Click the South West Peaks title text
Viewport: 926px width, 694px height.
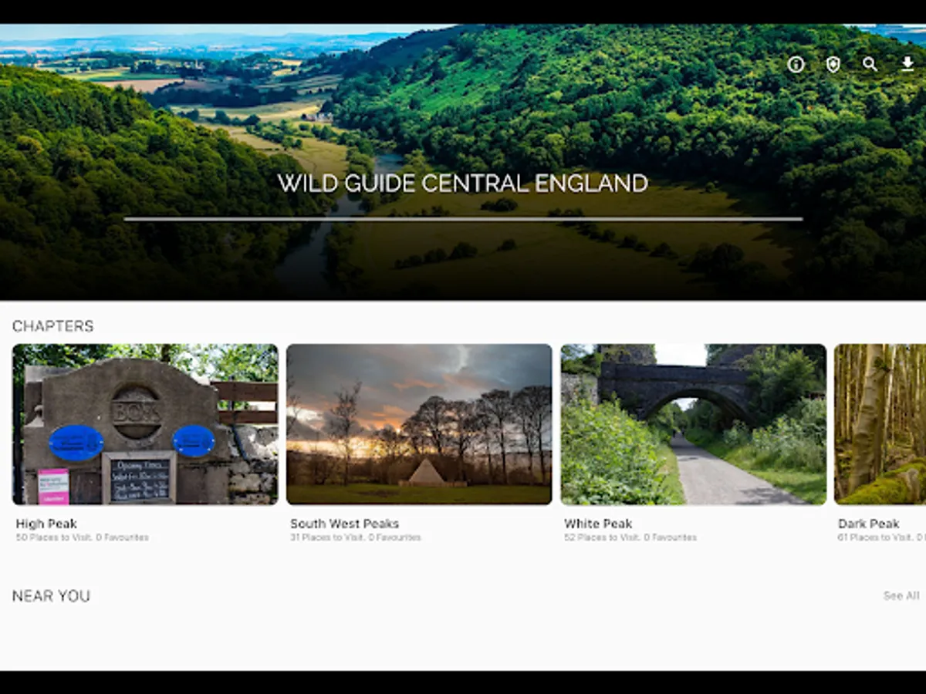[344, 524]
